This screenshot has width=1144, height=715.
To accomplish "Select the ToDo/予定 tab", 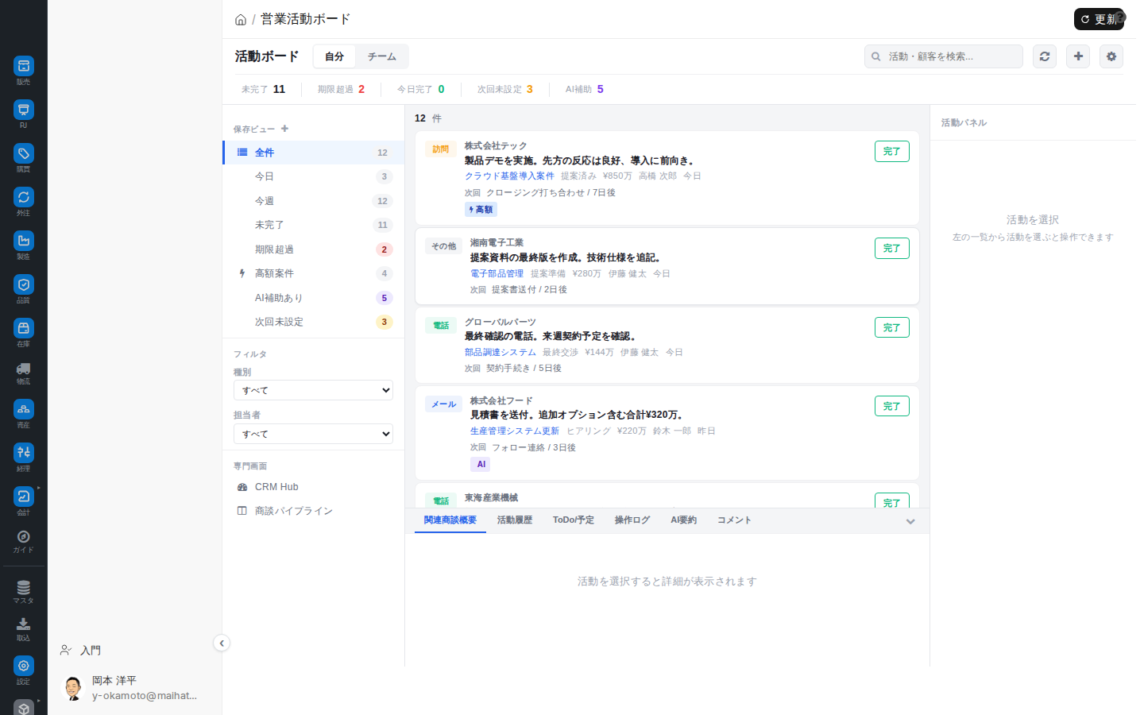I will click(574, 520).
